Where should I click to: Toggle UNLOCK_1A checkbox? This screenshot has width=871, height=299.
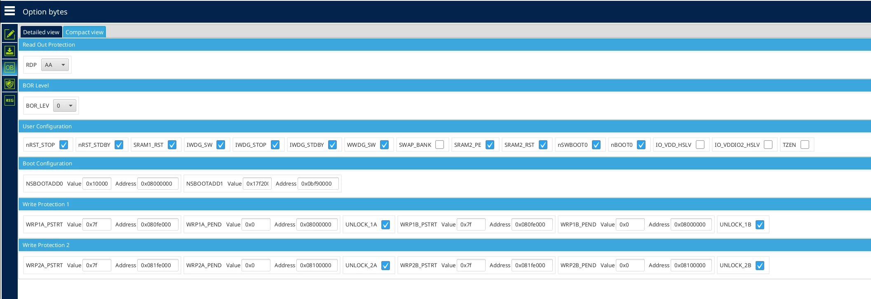point(386,225)
